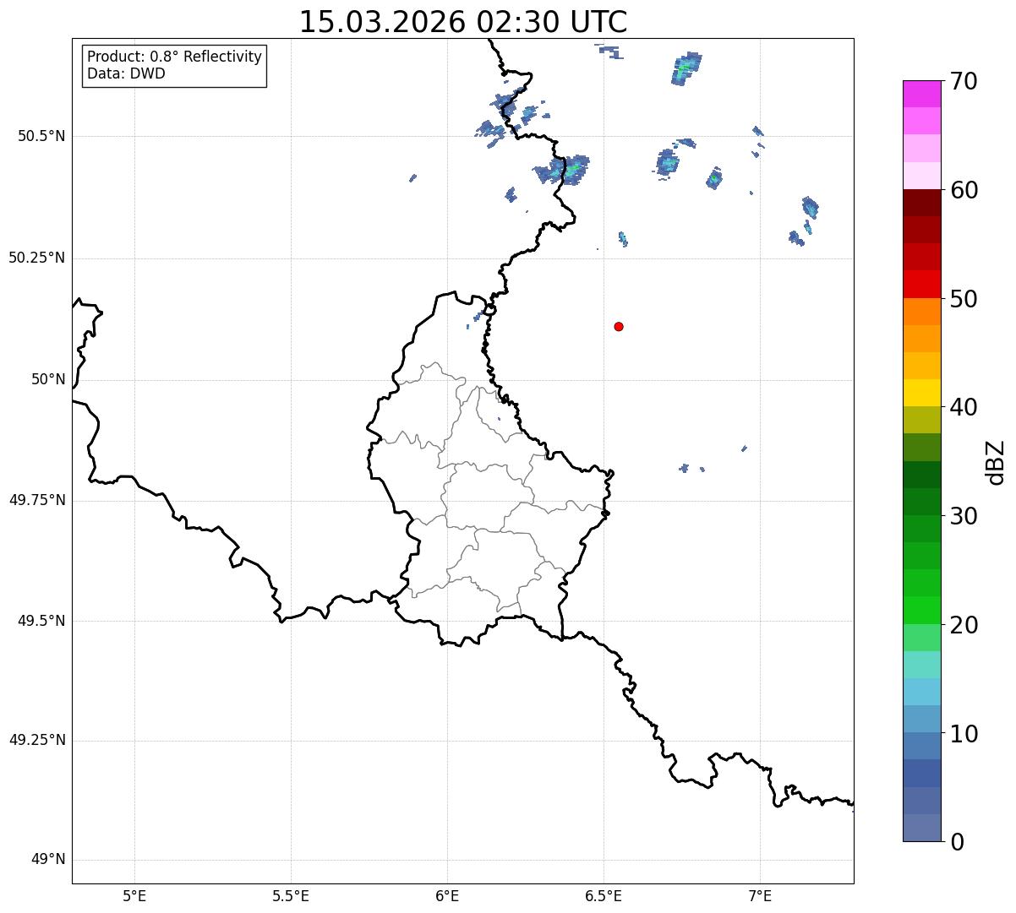Click the '6°E' longitude label

[447, 895]
